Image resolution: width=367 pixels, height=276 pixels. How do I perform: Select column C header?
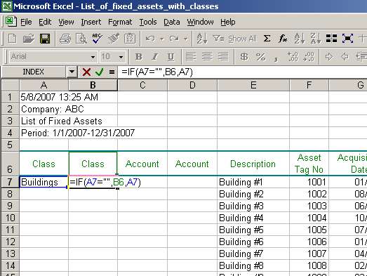coord(142,85)
